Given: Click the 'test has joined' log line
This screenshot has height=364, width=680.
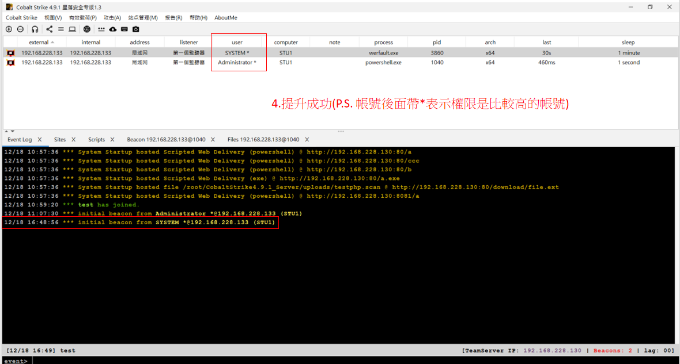Looking at the screenshot, I should 72,205.
